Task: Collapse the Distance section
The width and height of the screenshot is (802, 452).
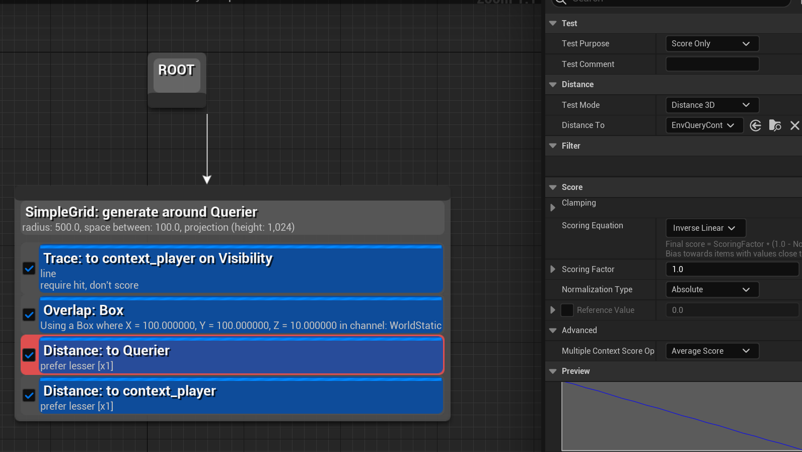Action: [553, 85]
